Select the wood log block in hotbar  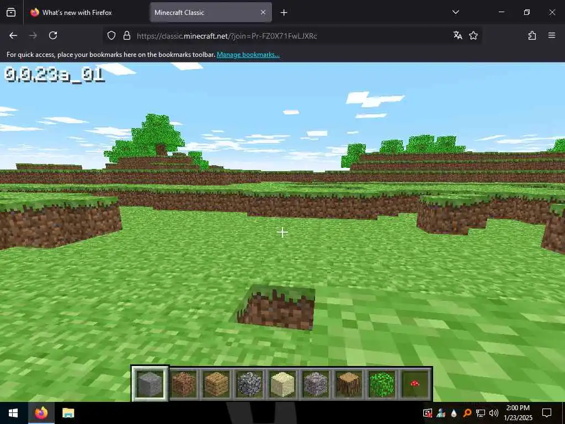349,384
